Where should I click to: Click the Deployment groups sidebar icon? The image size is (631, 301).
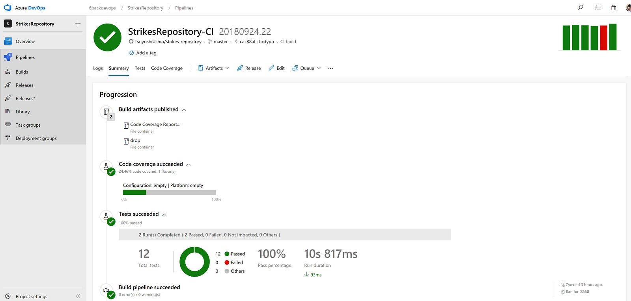click(x=7, y=138)
